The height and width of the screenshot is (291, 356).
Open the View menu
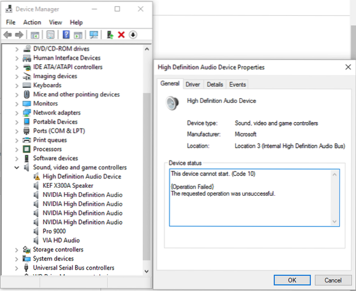tap(56, 22)
